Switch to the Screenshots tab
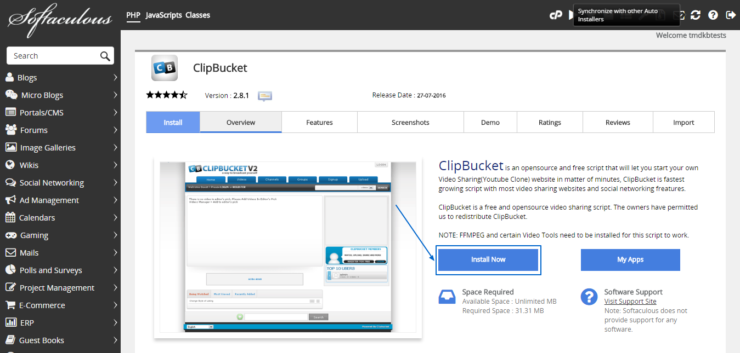The image size is (740, 353). [410, 121]
